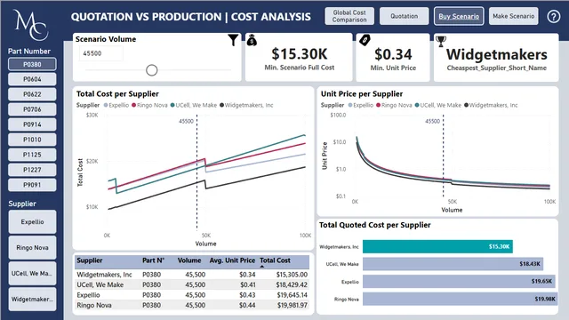Click UCell legend swatch in Total Cost chart
This screenshot has height=320, width=569.
click(172, 105)
